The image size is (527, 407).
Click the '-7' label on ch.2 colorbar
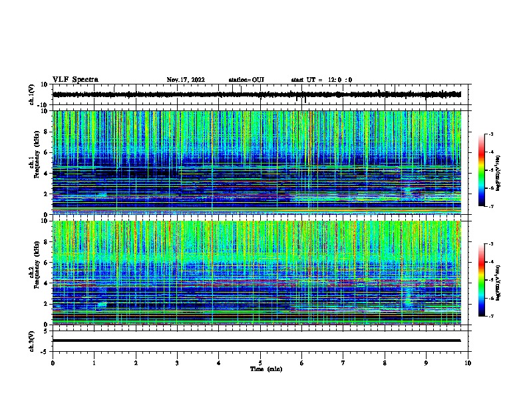(x=490, y=317)
